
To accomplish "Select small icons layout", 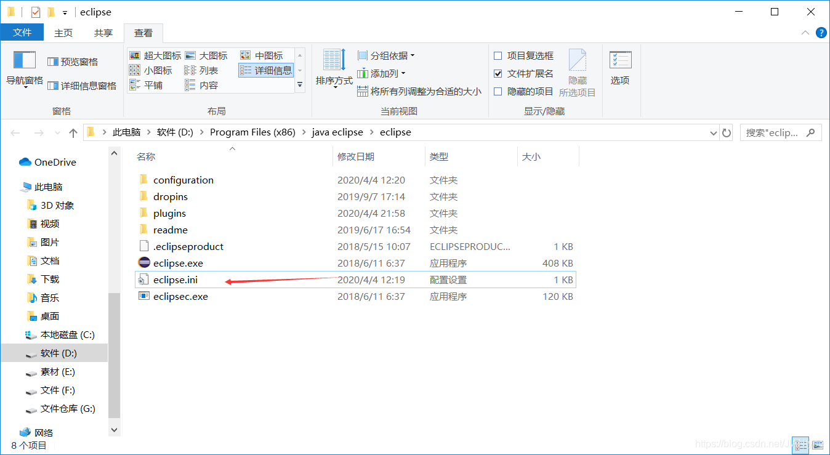I will 151,70.
